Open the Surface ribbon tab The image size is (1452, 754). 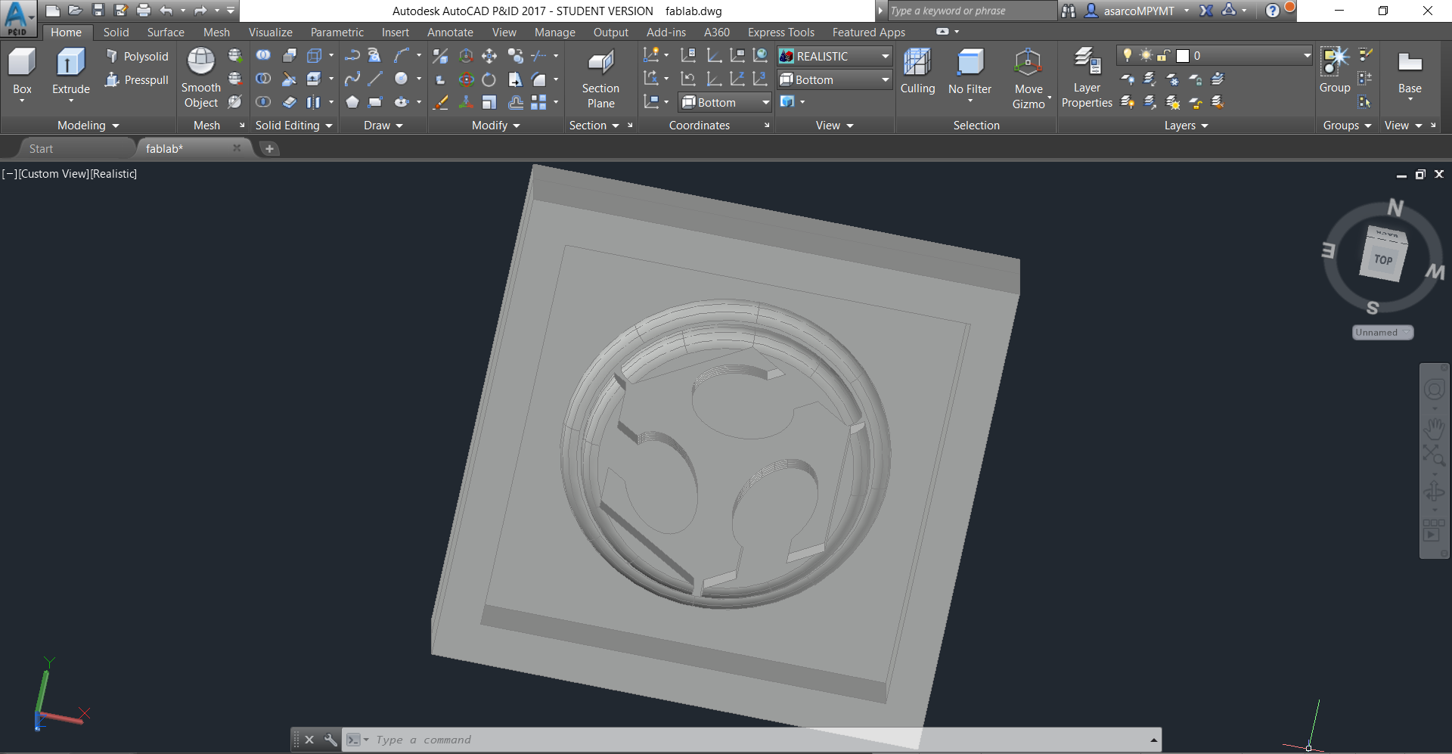pos(166,33)
